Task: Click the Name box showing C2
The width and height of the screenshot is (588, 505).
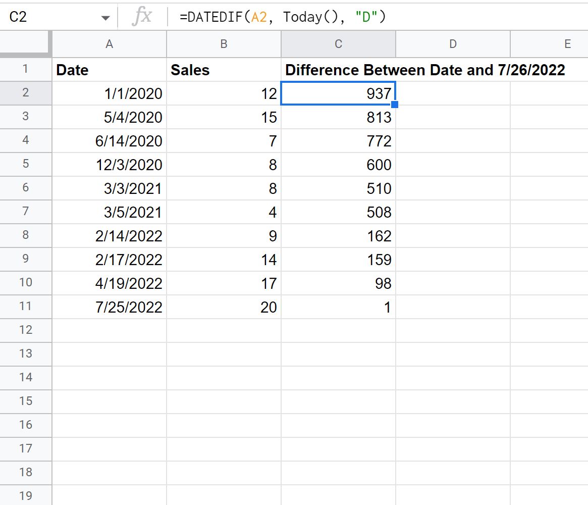Action: [x=50, y=17]
